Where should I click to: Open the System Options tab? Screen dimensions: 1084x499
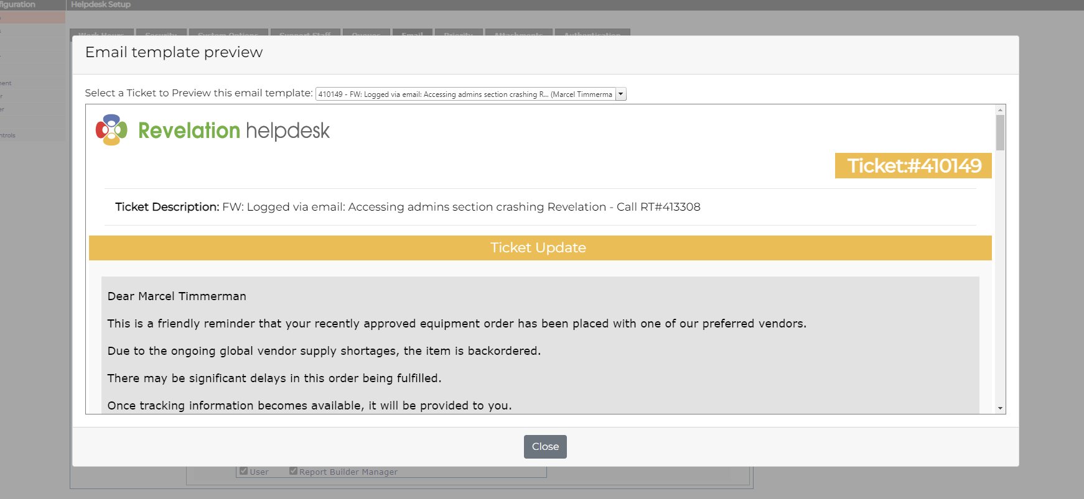click(x=228, y=33)
